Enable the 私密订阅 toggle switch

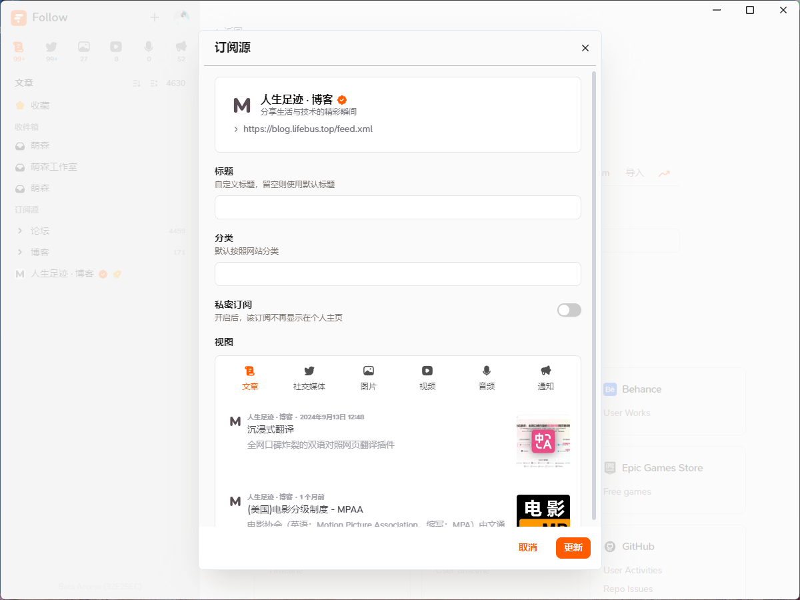coord(569,310)
